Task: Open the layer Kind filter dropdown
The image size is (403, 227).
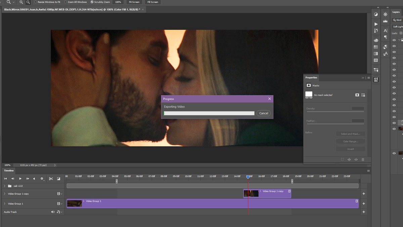Action: [x=397, y=20]
